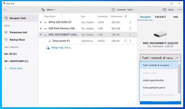
Task: Open Aiuto help
Action: (171, 10)
